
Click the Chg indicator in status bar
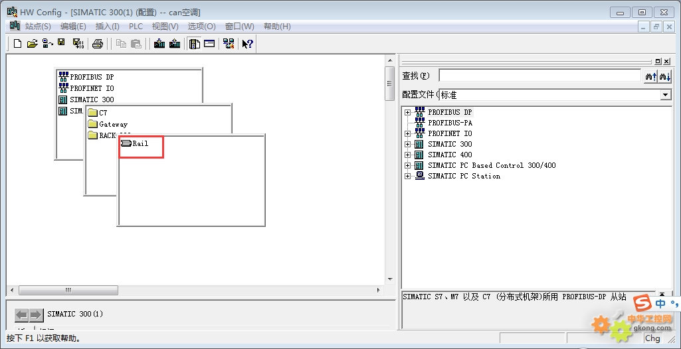point(652,338)
